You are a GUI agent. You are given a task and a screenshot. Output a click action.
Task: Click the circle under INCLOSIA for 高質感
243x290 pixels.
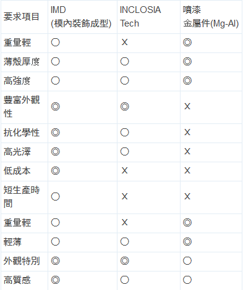coord(125,280)
